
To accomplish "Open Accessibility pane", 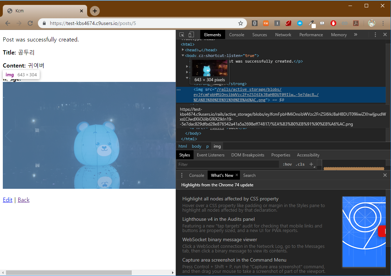I will click(x=308, y=155).
